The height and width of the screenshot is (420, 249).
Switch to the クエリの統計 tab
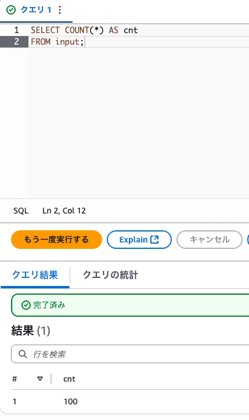[x=110, y=275]
